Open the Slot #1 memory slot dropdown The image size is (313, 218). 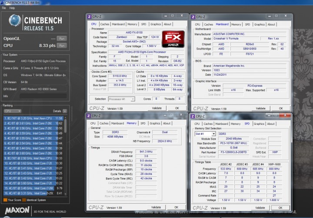click(205, 134)
